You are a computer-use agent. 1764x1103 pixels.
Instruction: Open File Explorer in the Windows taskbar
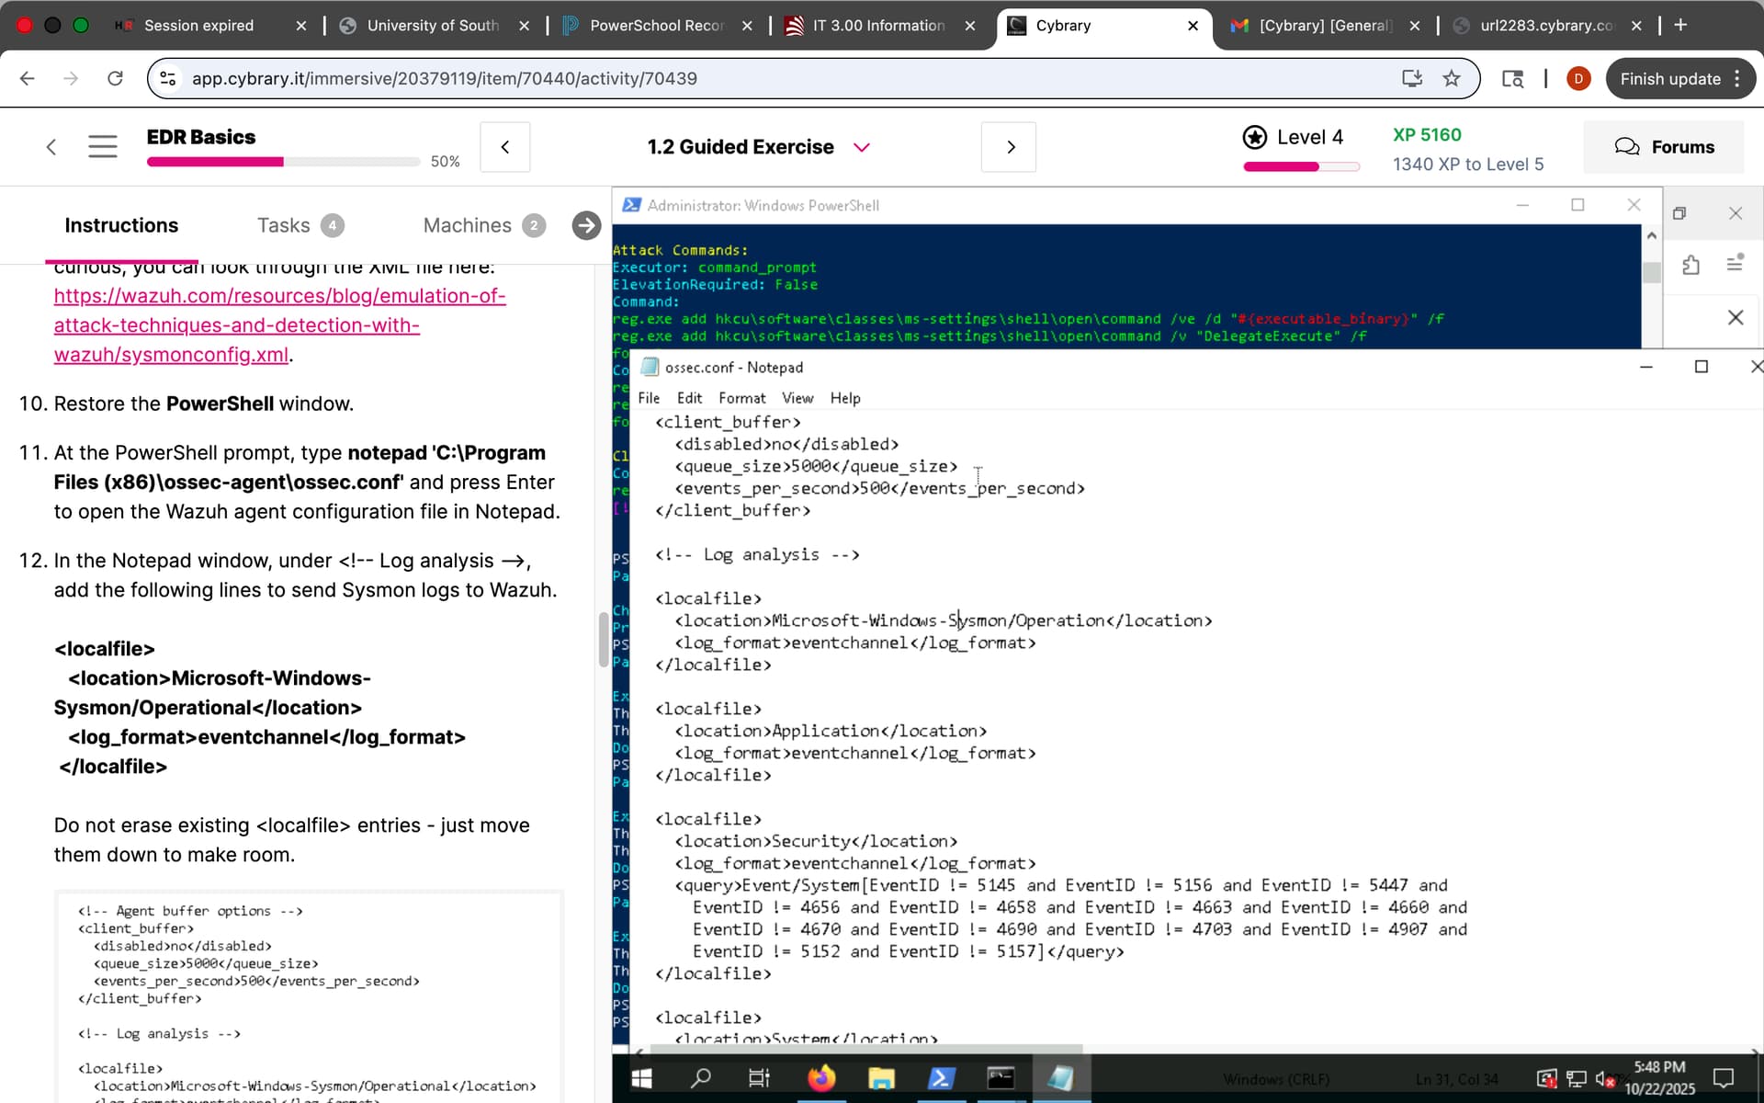pos(881,1077)
